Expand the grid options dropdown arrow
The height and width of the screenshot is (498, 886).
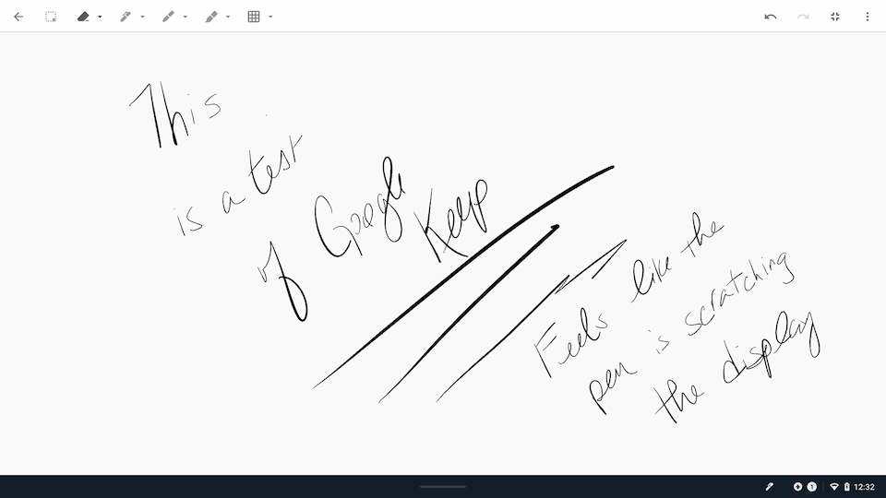[270, 17]
